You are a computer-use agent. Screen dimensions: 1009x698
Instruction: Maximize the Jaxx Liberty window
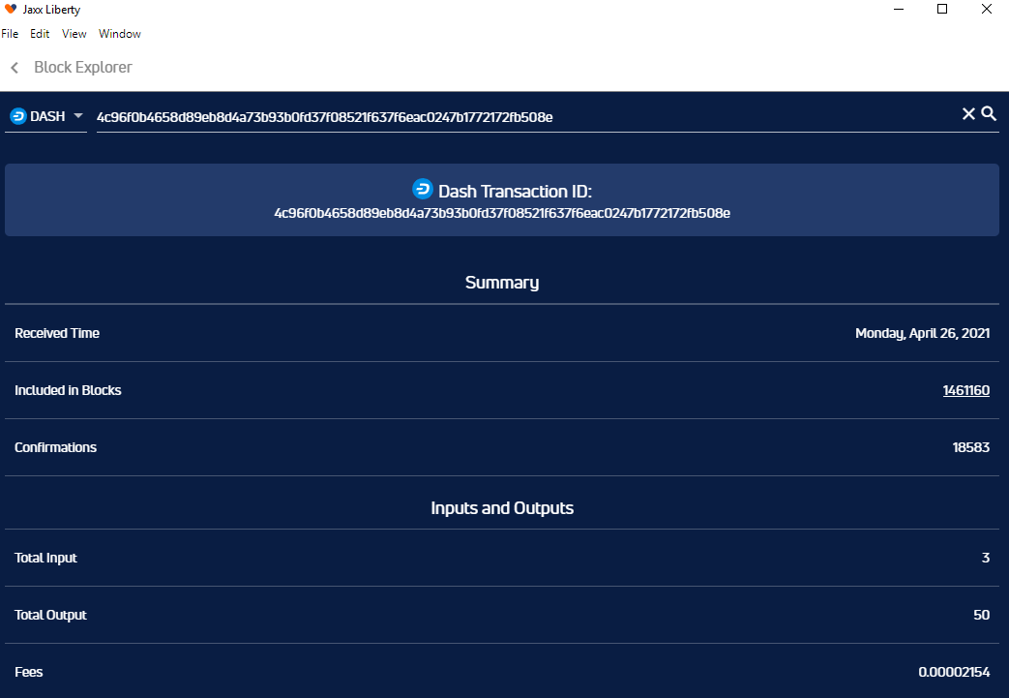point(942,9)
